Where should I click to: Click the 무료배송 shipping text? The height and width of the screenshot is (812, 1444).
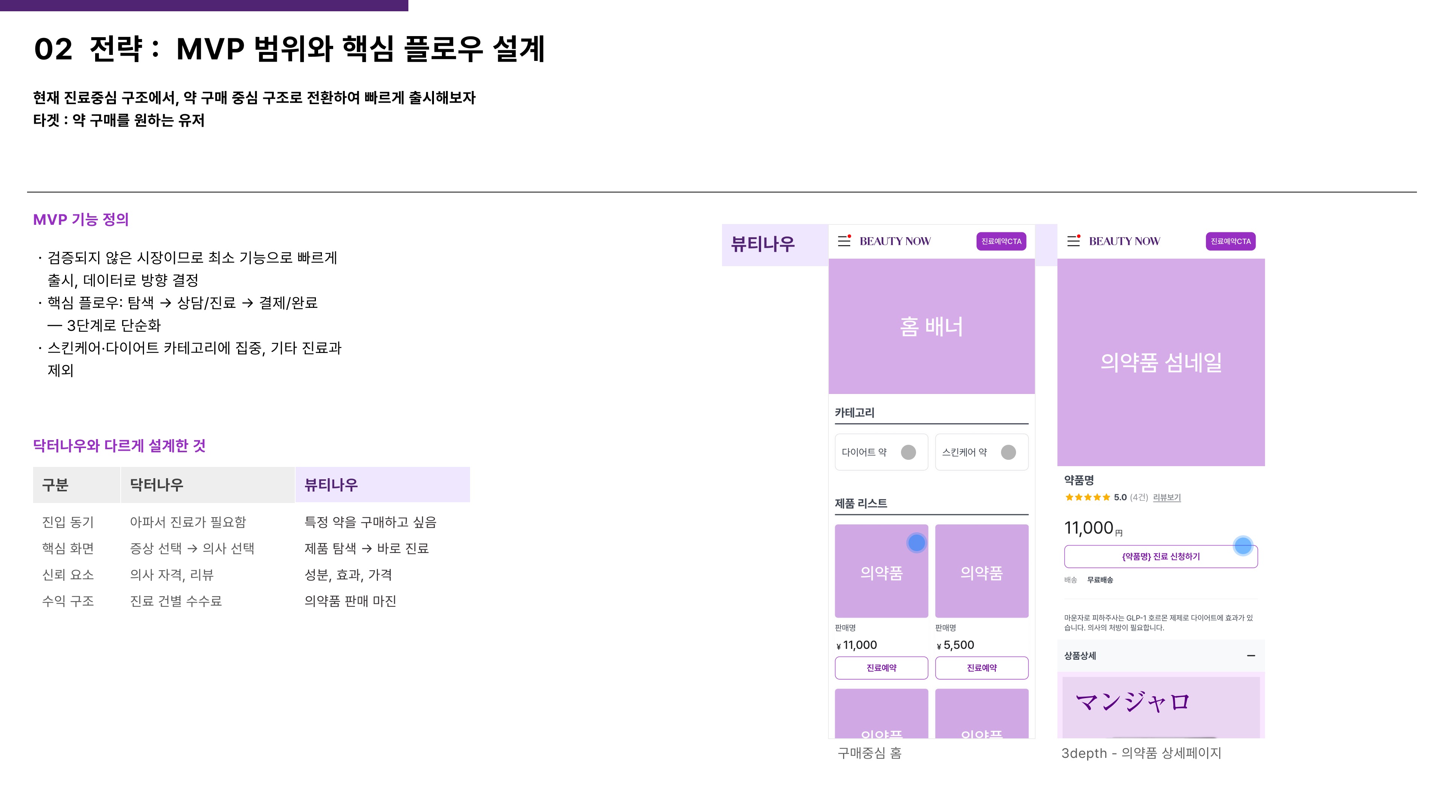(x=1100, y=580)
